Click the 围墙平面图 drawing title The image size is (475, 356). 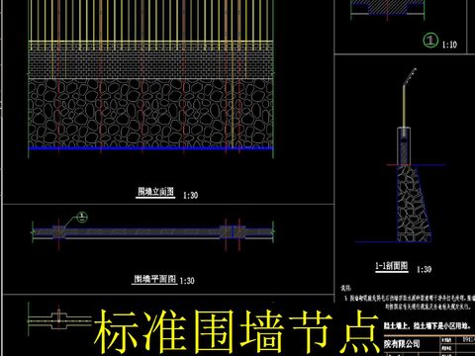tap(154, 279)
